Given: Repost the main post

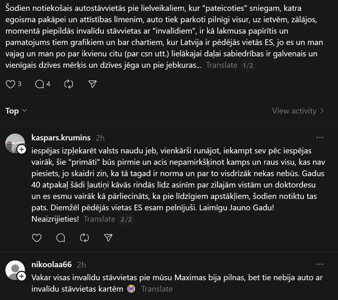Looking at the screenshot, I should (x=69, y=84).
